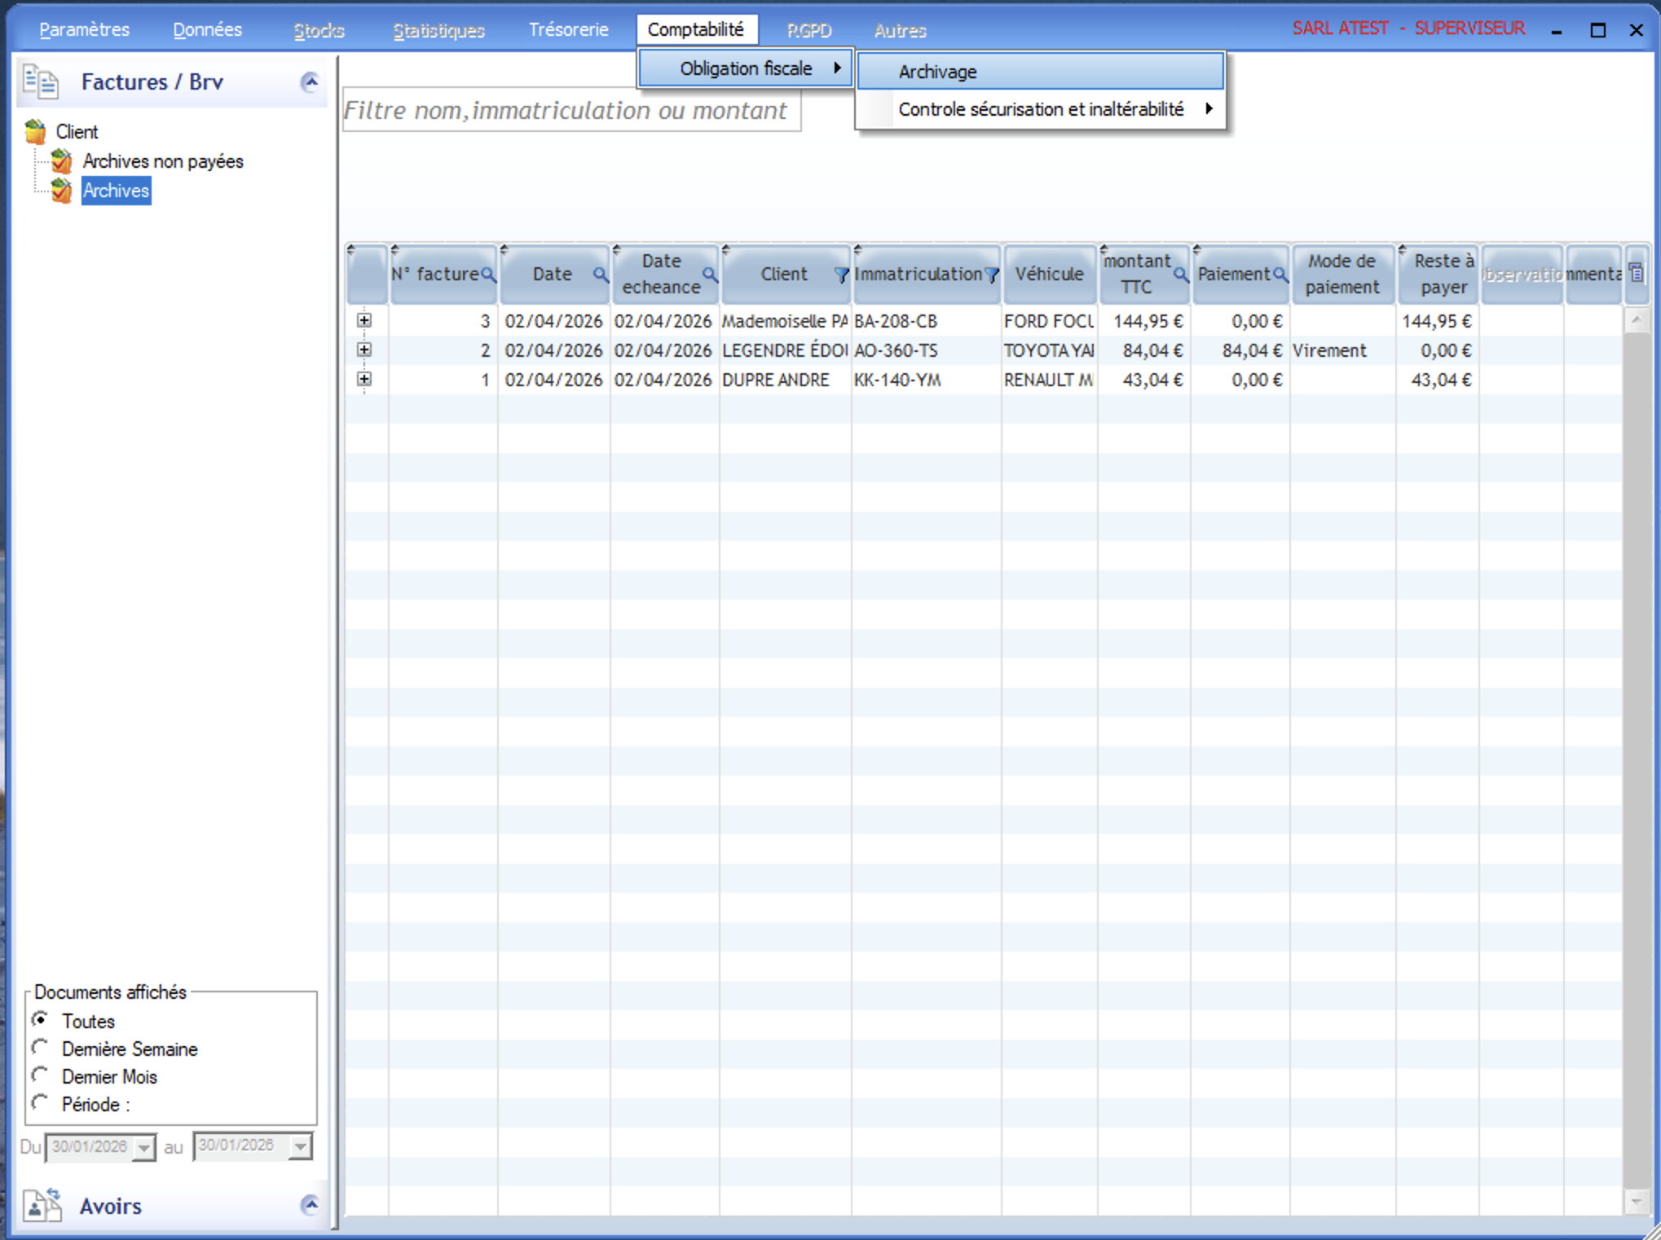Choose the Dernier Mois radio option
1661x1240 pixels.
[40, 1075]
